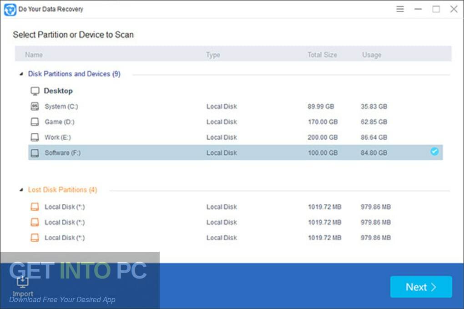Click the 84.80 GB usage value
Image resolution: width=464 pixels, height=309 pixels.
(x=374, y=153)
